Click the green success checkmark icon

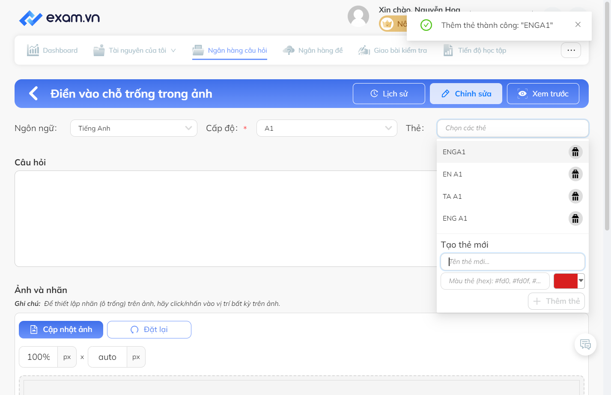[x=426, y=25]
